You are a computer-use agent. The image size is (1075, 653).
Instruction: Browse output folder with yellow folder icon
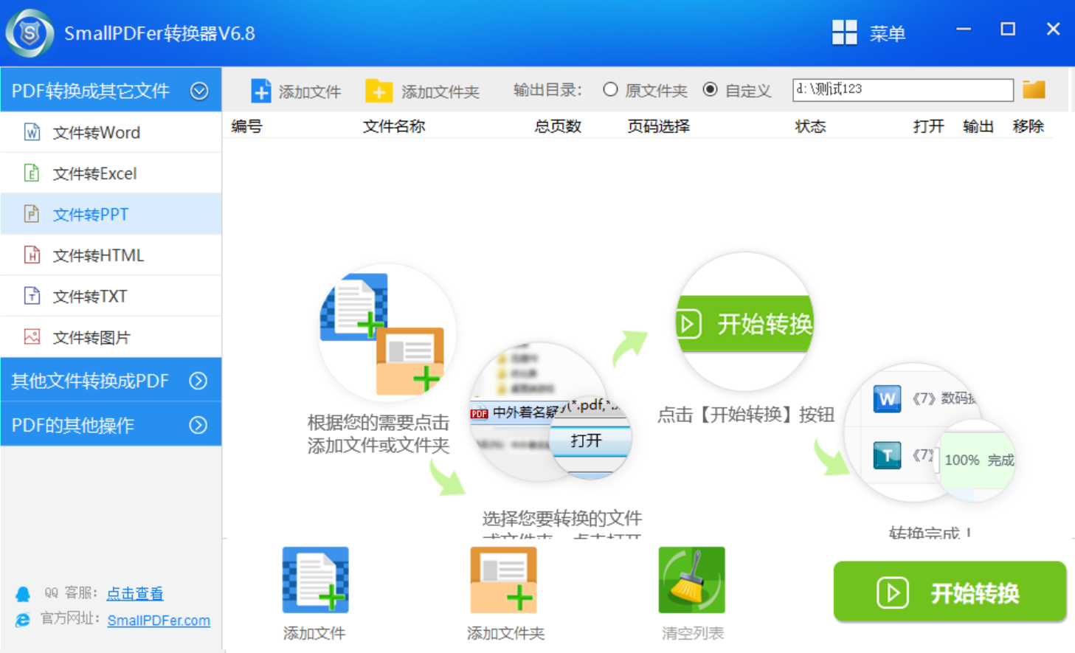tap(1034, 89)
